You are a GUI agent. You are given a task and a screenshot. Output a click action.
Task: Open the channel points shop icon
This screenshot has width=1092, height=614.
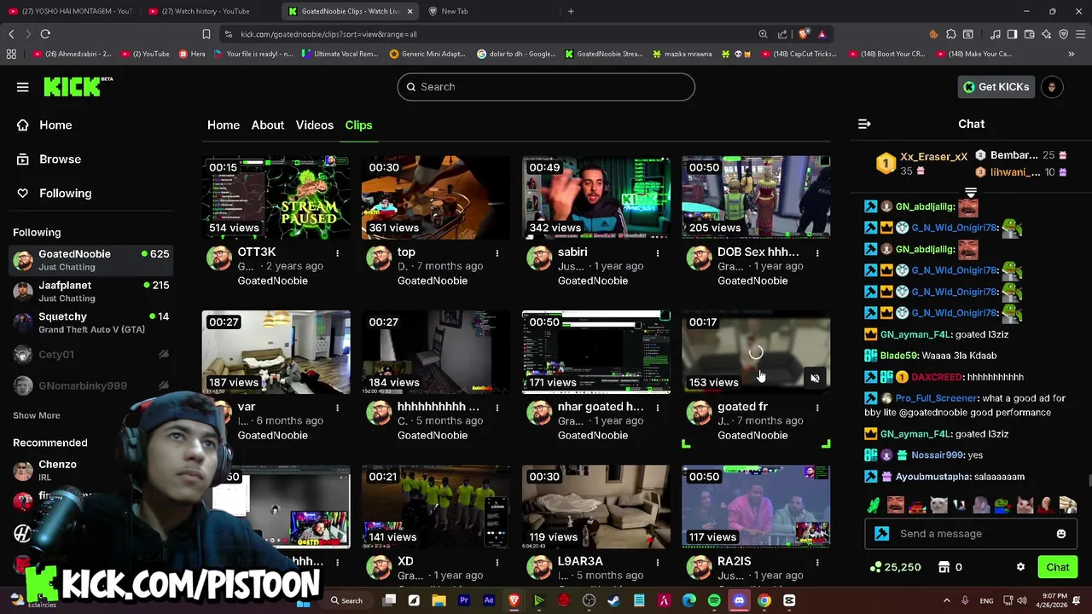[x=944, y=567]
